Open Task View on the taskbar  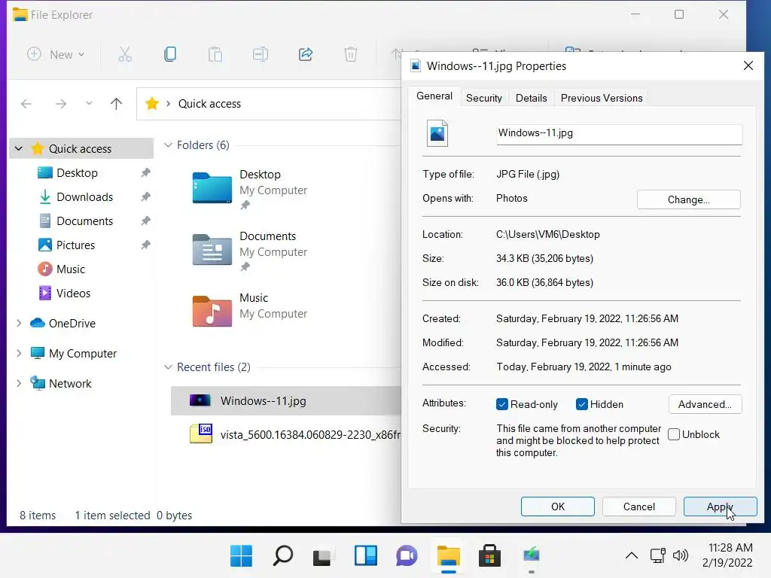[x=324, y=556]
